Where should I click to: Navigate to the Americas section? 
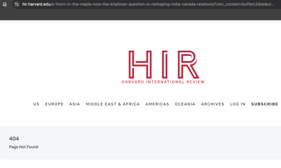(x=157, y=104)
